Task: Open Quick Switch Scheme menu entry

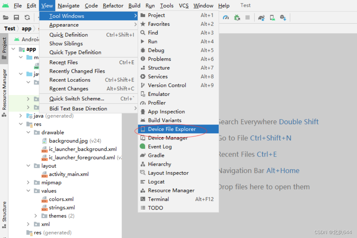Action: click(x=89, y=99)
